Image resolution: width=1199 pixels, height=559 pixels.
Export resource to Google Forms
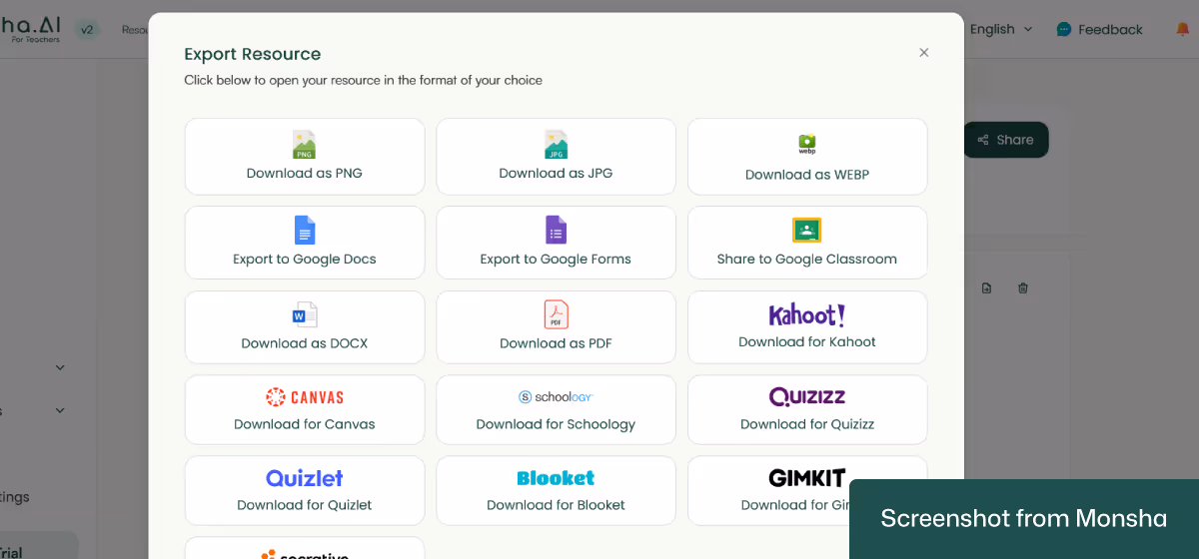coord(556,243)
